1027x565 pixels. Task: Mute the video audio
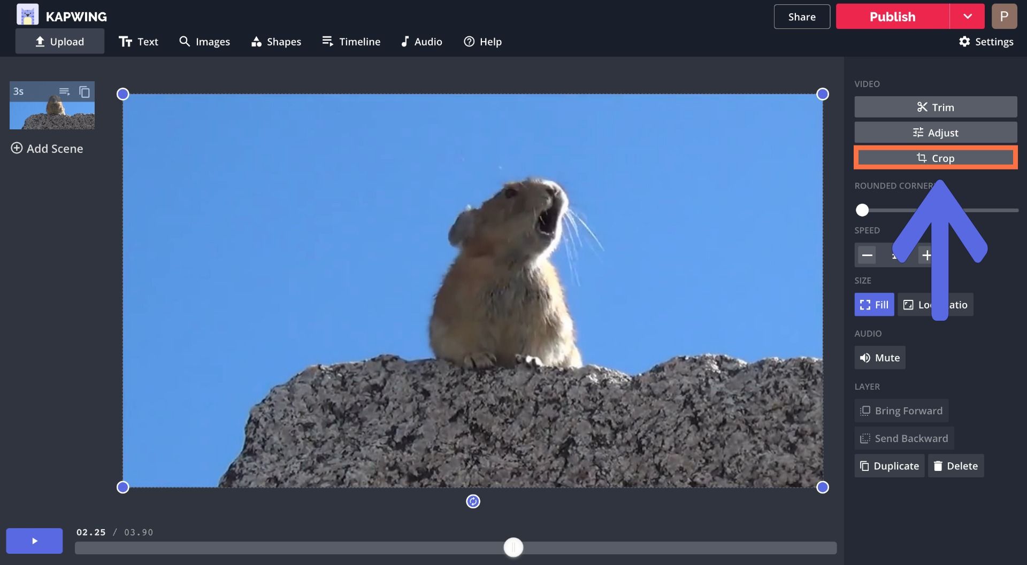pyautogui.click(x=879, y=358)
